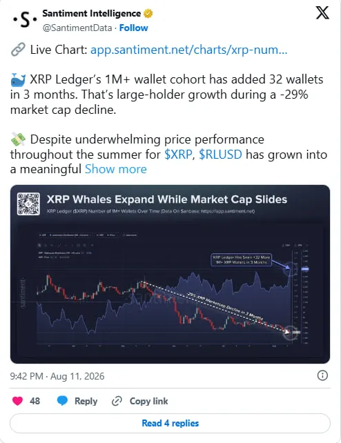Viewport: 341px width, 443px height.
Task: Click the gold verified badge
Action: click(x=148, y=13)
